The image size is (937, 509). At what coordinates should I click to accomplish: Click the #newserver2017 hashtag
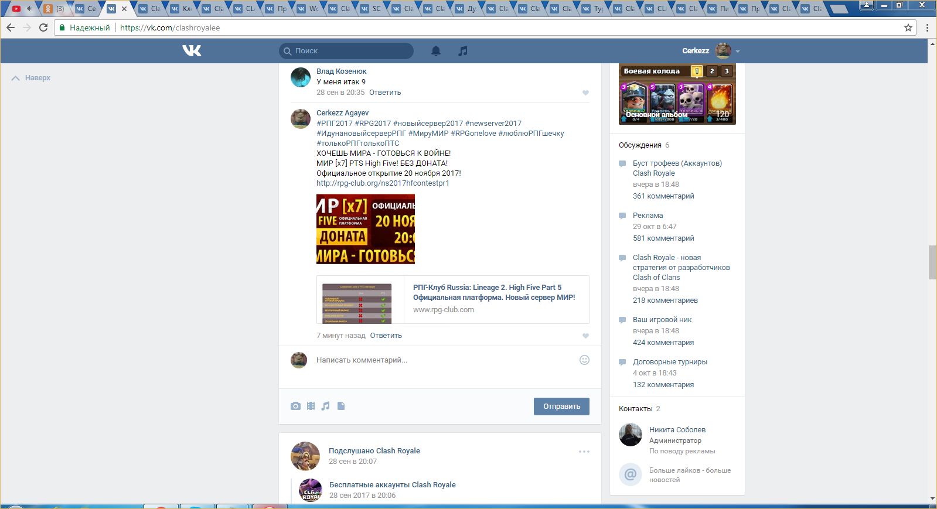493,124
